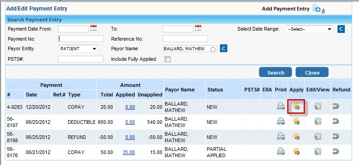359x165 pixels.
Task: Expand the Payor Entity PATIENT dropdown
Action: pyautogui.click(x=78, y=49)
